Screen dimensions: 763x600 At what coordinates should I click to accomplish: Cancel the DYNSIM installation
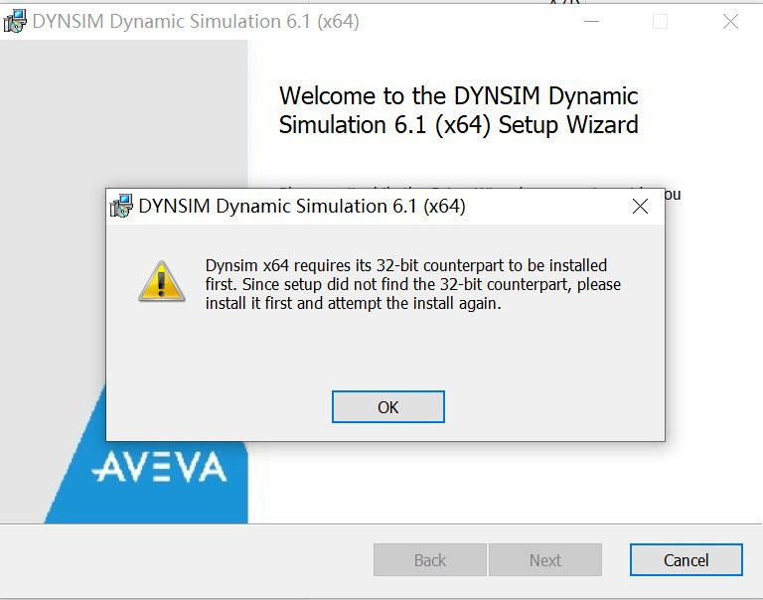[686, 560]
